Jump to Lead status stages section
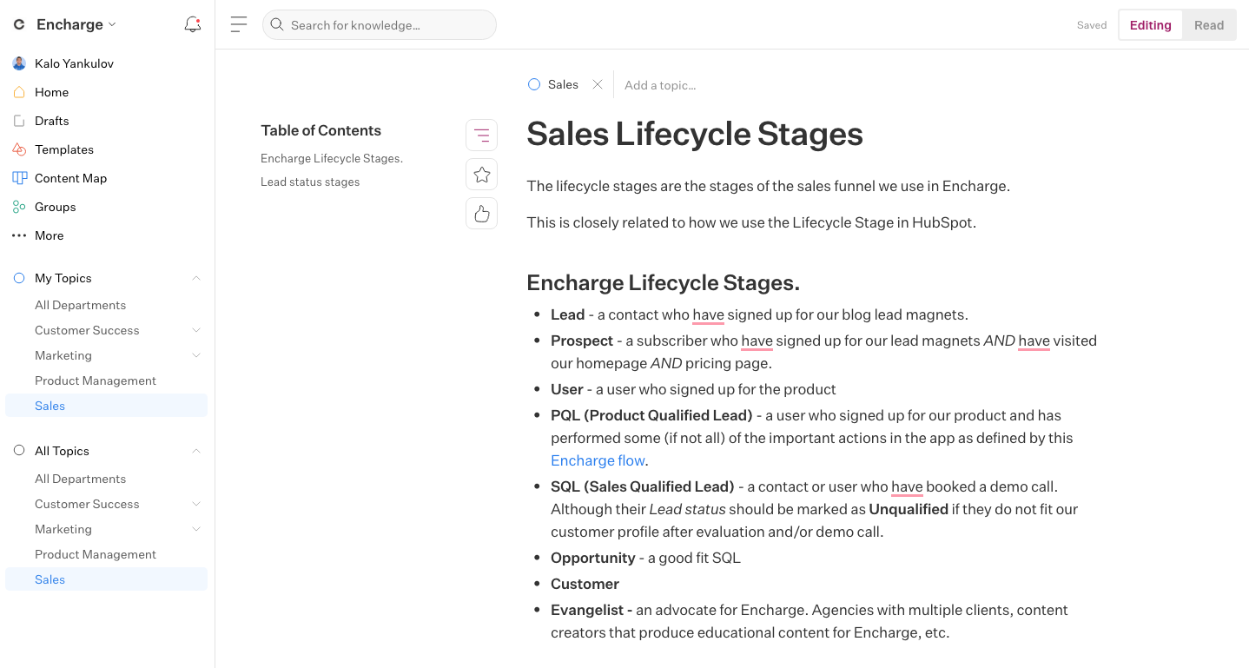 310,182
